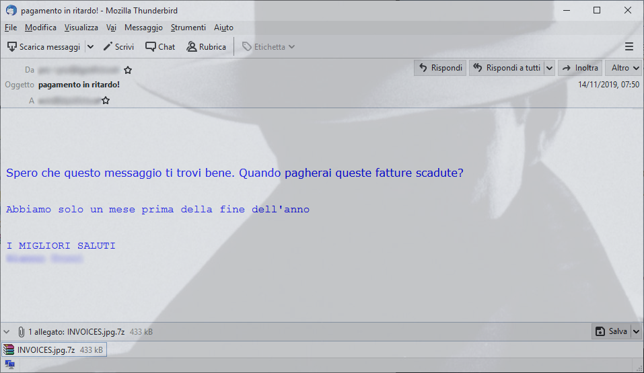Click Salva to save the attachment
The width and height of the screenshot is (644, 373).
pos(611,331)
